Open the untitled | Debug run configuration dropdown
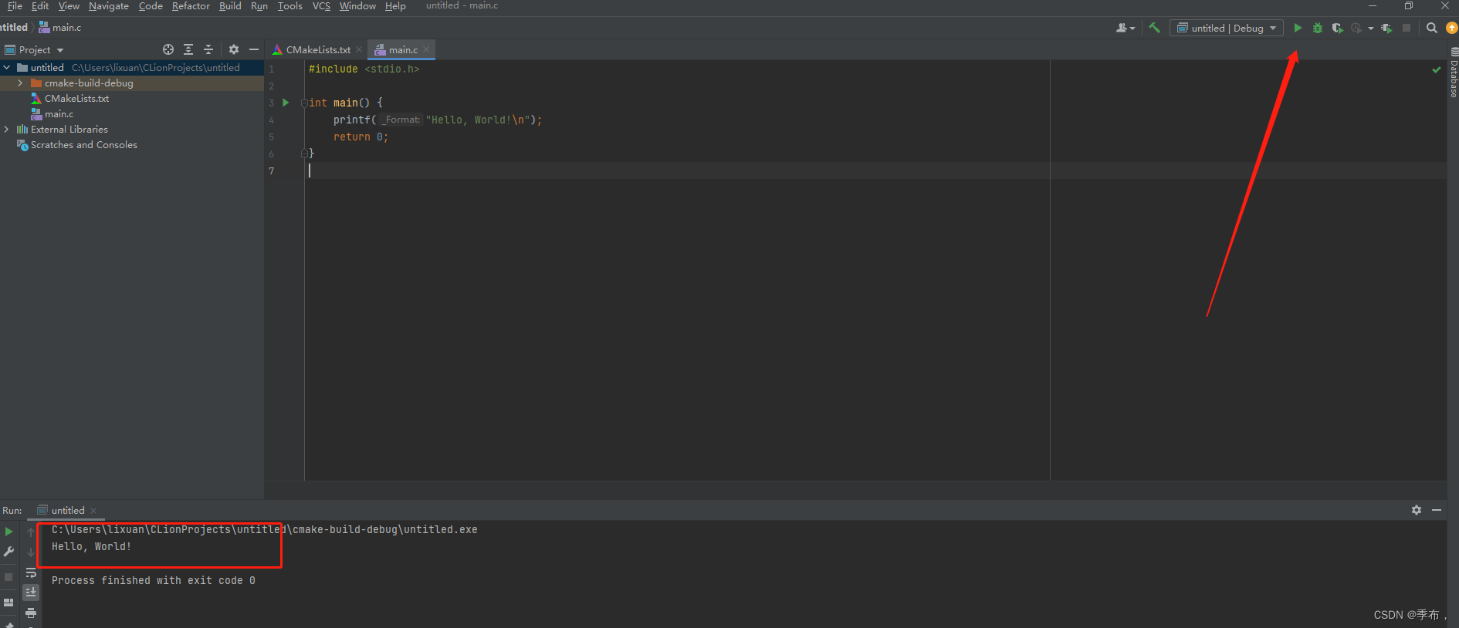Screen dimensions: 1459x628 pyautogui.click(x=1226, y=28)
